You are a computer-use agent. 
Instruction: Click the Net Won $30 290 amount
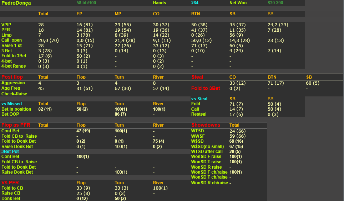tap(275, 3)
